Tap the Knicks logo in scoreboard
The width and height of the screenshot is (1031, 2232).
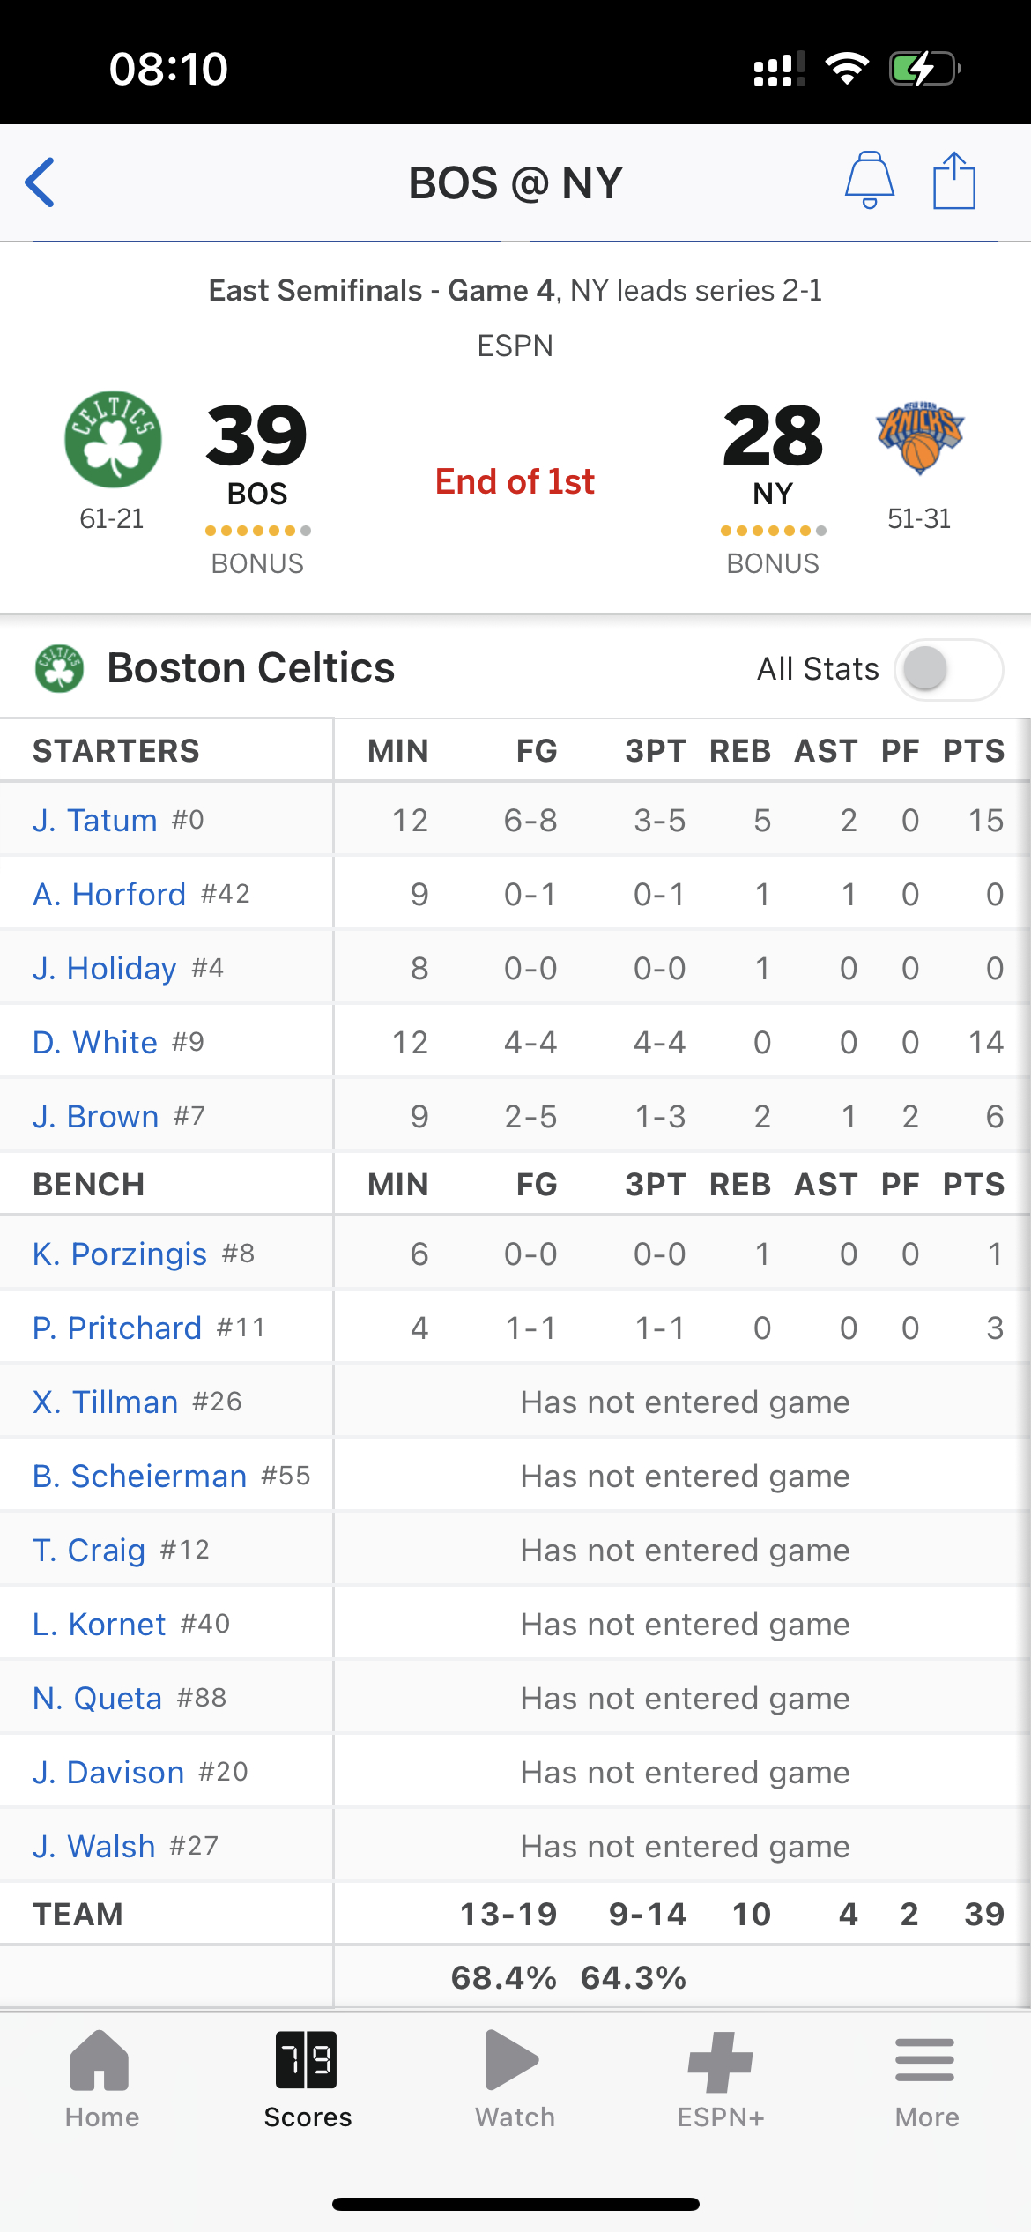[920, 438]
